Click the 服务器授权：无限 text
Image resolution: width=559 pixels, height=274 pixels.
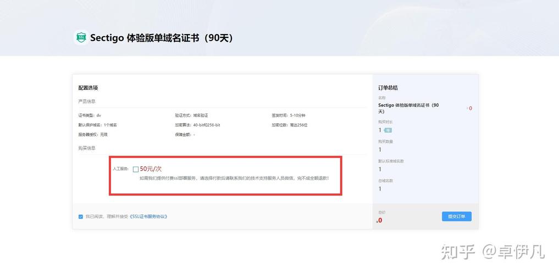coord(93,135)
